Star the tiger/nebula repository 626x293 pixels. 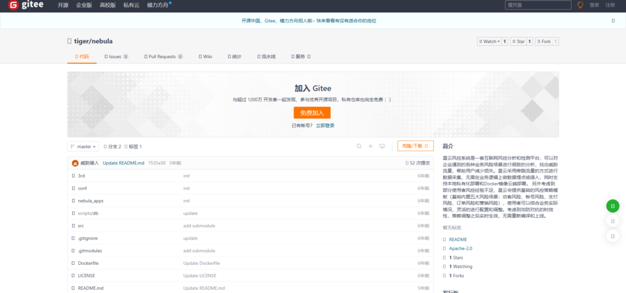(x=521, y=42)
